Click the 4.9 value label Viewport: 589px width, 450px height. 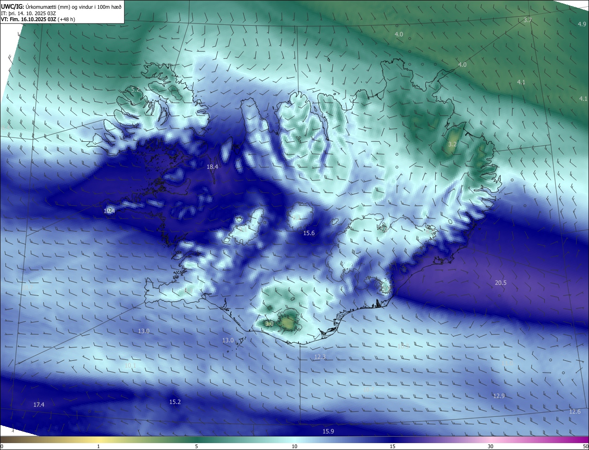pyautogui.click(x=582, y=24)
